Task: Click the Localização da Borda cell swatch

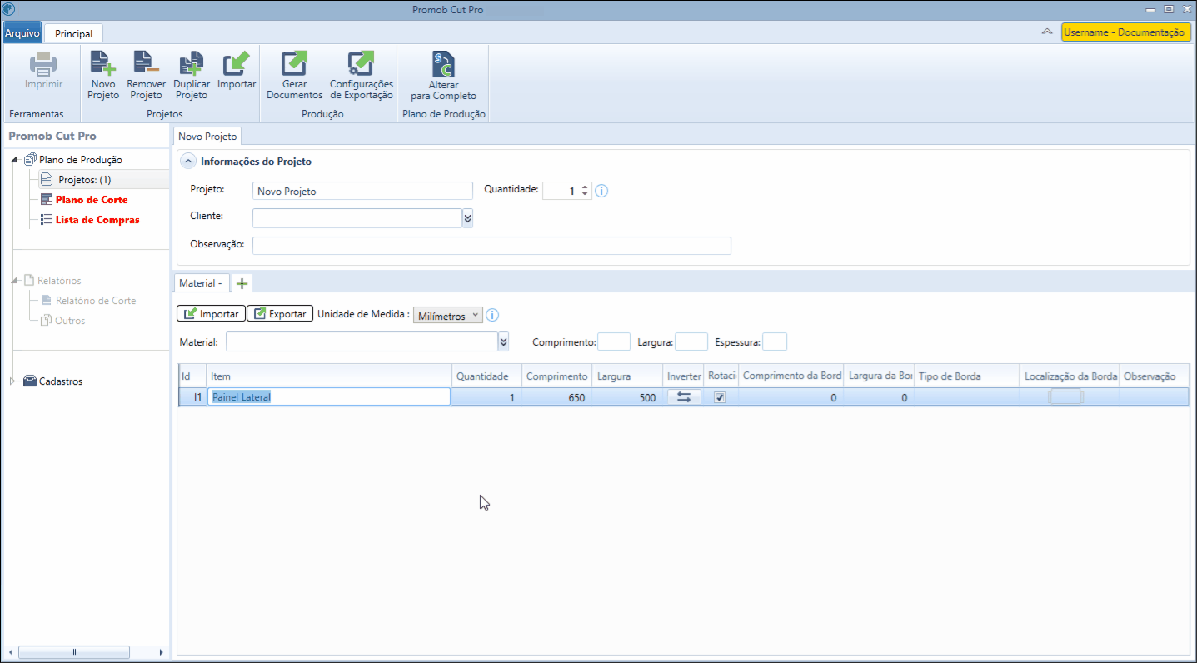Action: (x=1065, y=398)
